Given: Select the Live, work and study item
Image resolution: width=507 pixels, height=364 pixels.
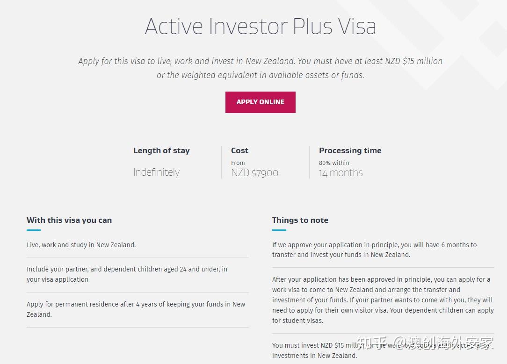Looking at the screenshot, I should [81, 245].
